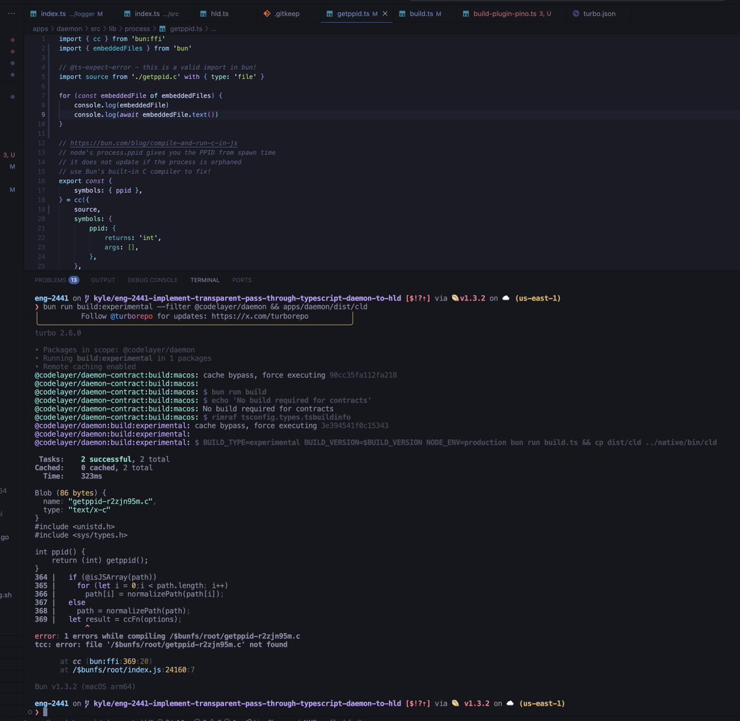
Task: Click the 'args: [],' line
Action: tap(121, 247)
